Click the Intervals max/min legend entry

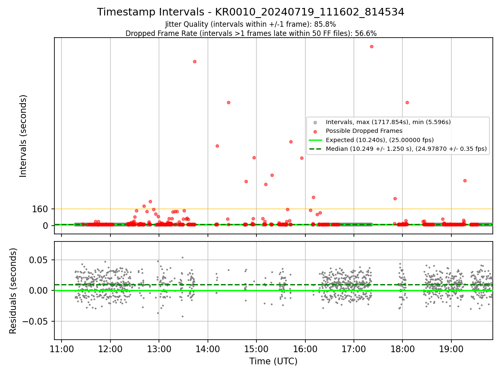pyautogui.click(x=388, y=122)
